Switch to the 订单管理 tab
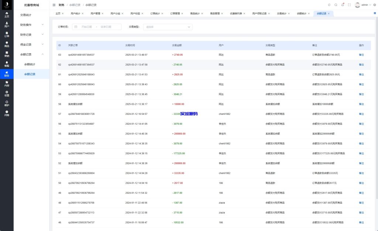 175,13
